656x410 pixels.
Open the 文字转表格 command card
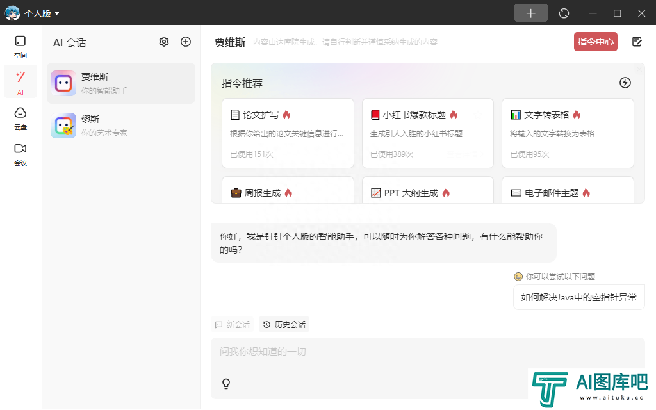pyautogui.click(x=568, y=133)
